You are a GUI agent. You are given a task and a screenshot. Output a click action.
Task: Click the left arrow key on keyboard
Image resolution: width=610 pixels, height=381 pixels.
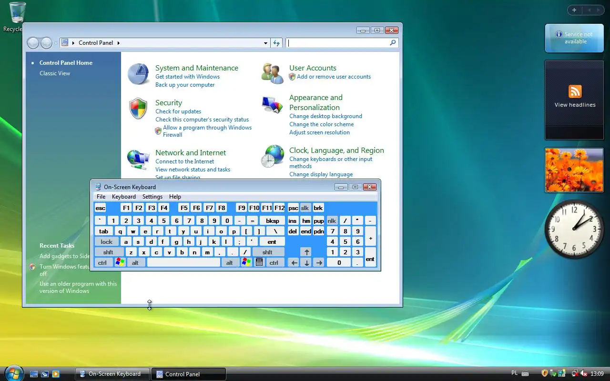[294, 262]
